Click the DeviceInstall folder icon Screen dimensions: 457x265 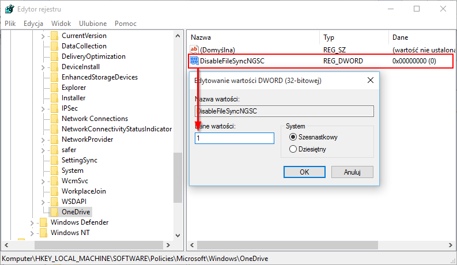click(54, 67)
